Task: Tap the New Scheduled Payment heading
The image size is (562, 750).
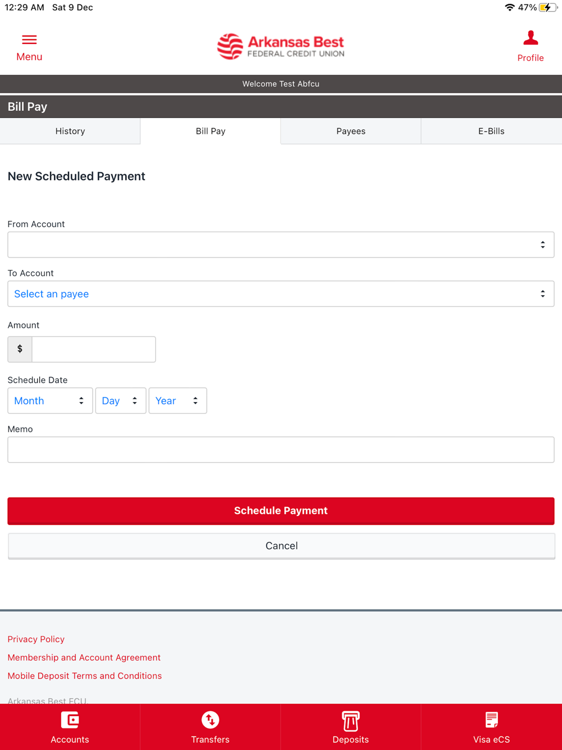Action: [x=76, y=177]
